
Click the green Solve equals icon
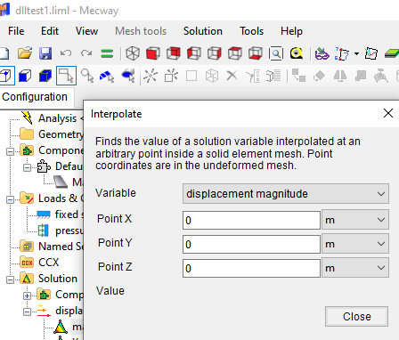tap(107, 53)
